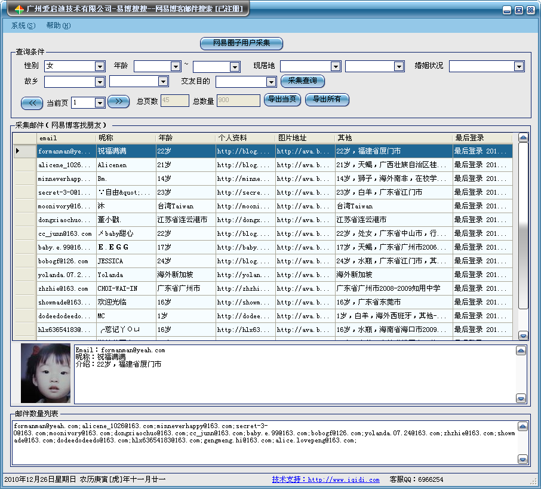
Task: Click the row selector arrow of first row
Action: pyautogui.click(x=25, y=151)
